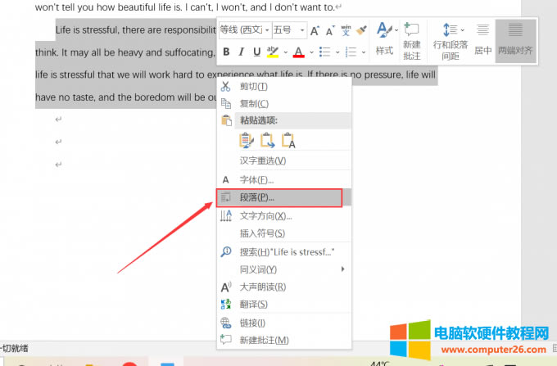The image size is (557, 366).
Task: Start 大声朗读(R) read aloud
Action: pyautogui.click(x=283, y=287)
